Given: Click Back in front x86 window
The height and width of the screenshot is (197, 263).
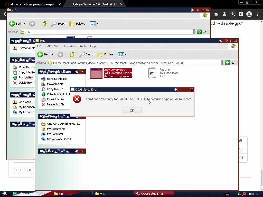Looking at the screenshot, I should click(x=44, y=54).
